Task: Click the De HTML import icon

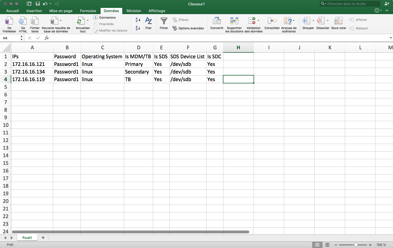Action: pos(23,21)
